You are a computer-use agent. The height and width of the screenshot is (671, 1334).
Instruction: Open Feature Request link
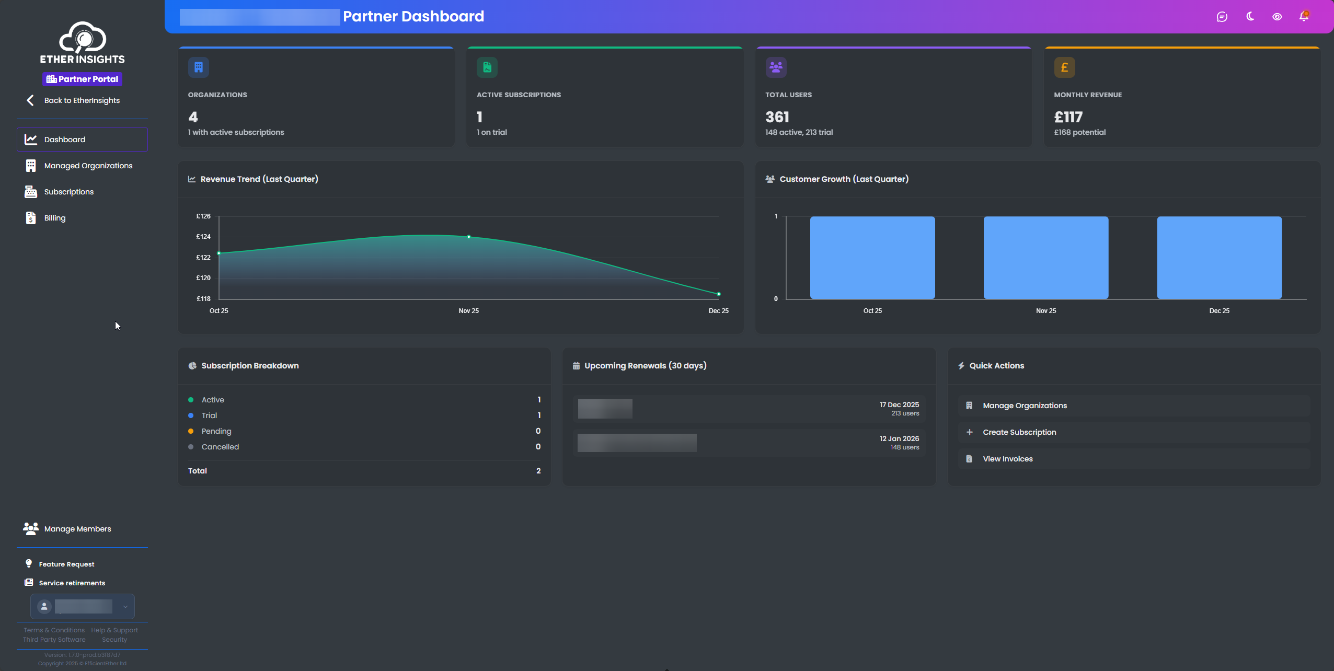[66, 564]
